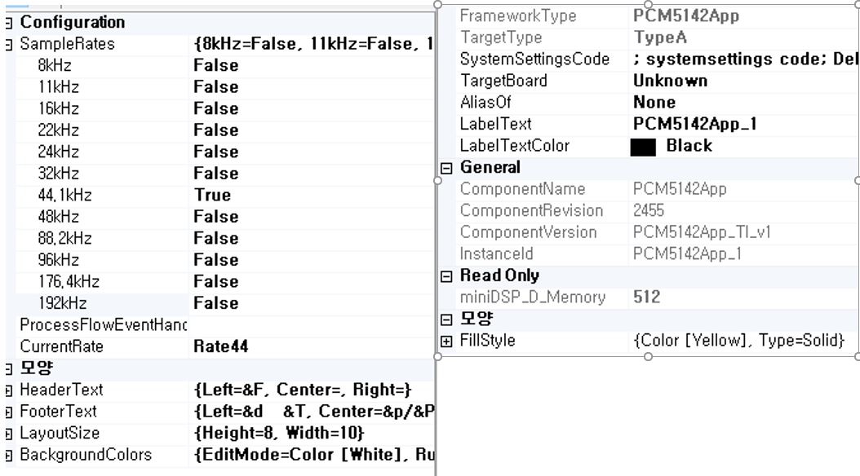Select the 192kHz False value

click(x=215, y=303)
